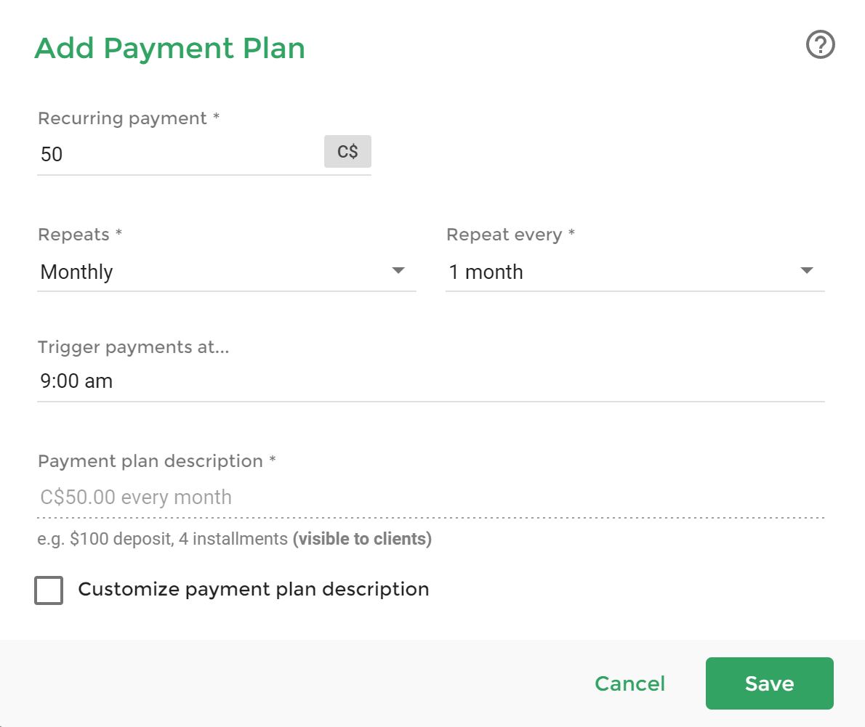Focus the Recurring payment amount field
This screenshot has width=865, height=727.
[x=178, y=154]
